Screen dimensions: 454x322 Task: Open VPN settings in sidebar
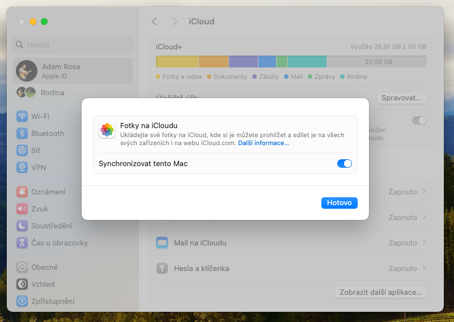(x=38, y=167)
